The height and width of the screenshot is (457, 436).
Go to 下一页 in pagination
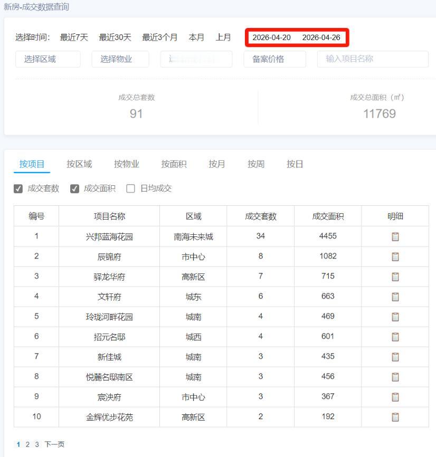coord(54,444)
